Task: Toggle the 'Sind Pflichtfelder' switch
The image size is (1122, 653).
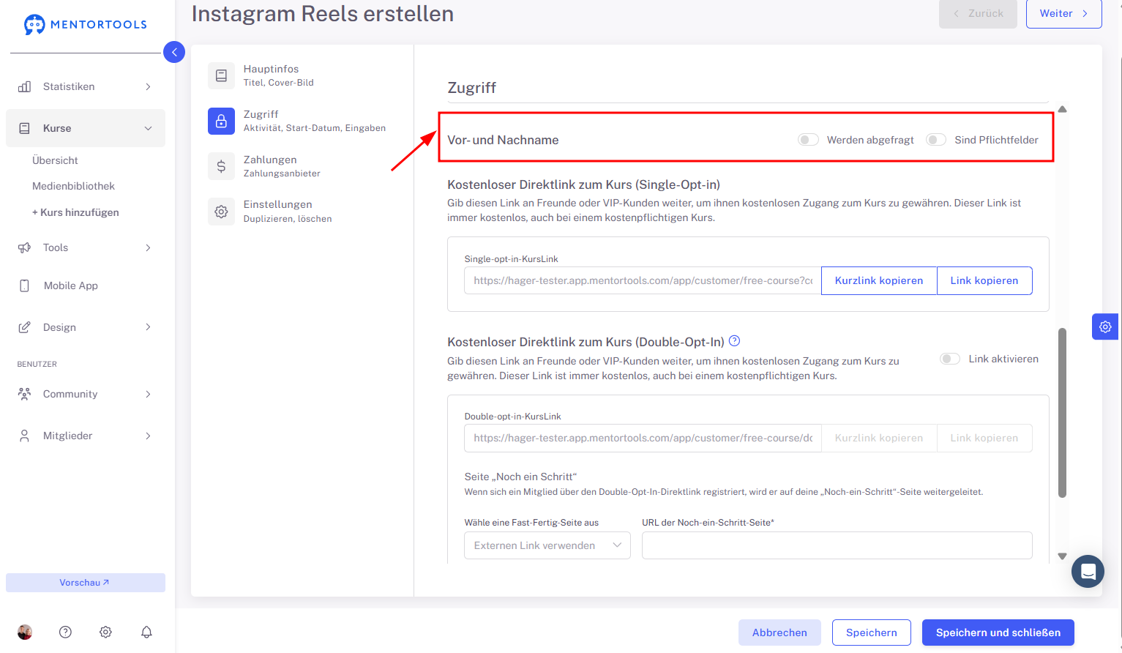Action: [936, 140]
